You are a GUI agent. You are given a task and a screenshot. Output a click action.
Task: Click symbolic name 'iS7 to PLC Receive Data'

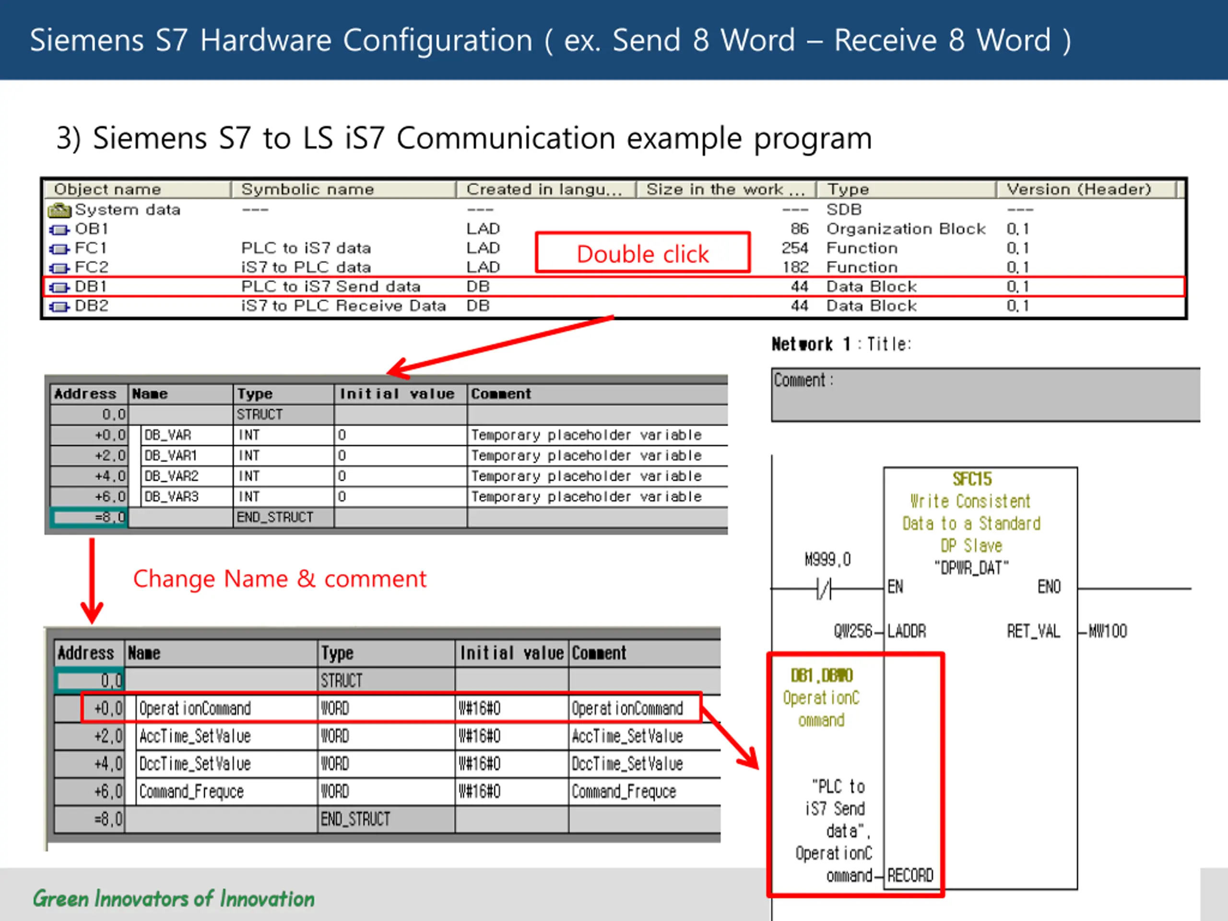(x=343, y=306)
